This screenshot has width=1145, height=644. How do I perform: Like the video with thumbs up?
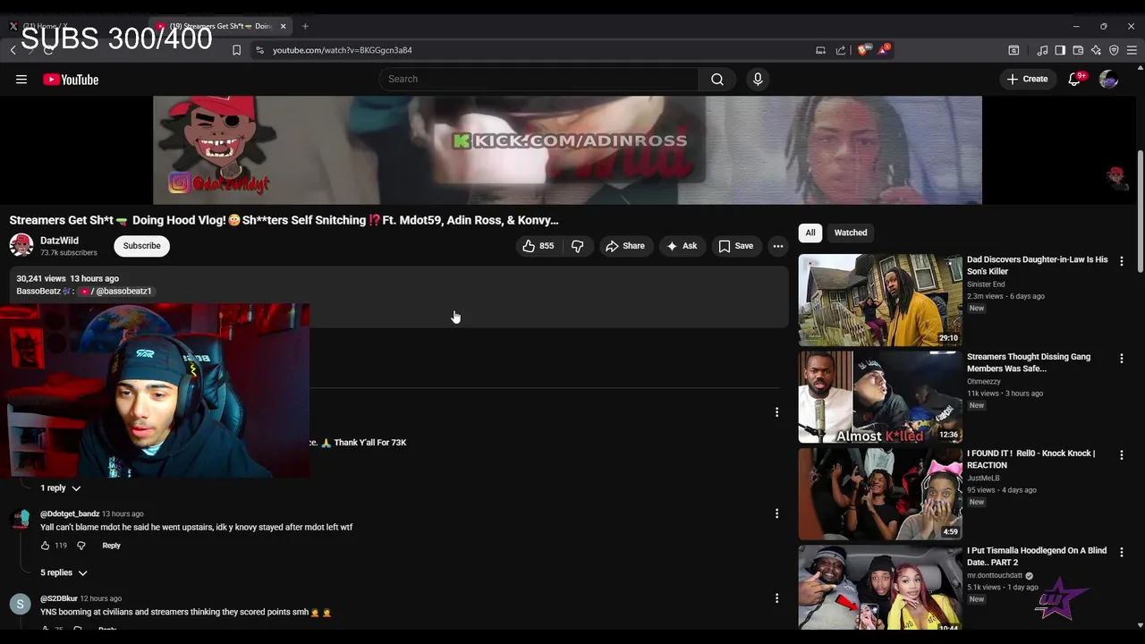538,246
